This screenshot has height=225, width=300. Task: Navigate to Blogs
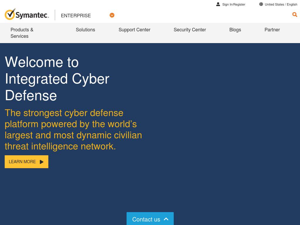tap(235, 30)
